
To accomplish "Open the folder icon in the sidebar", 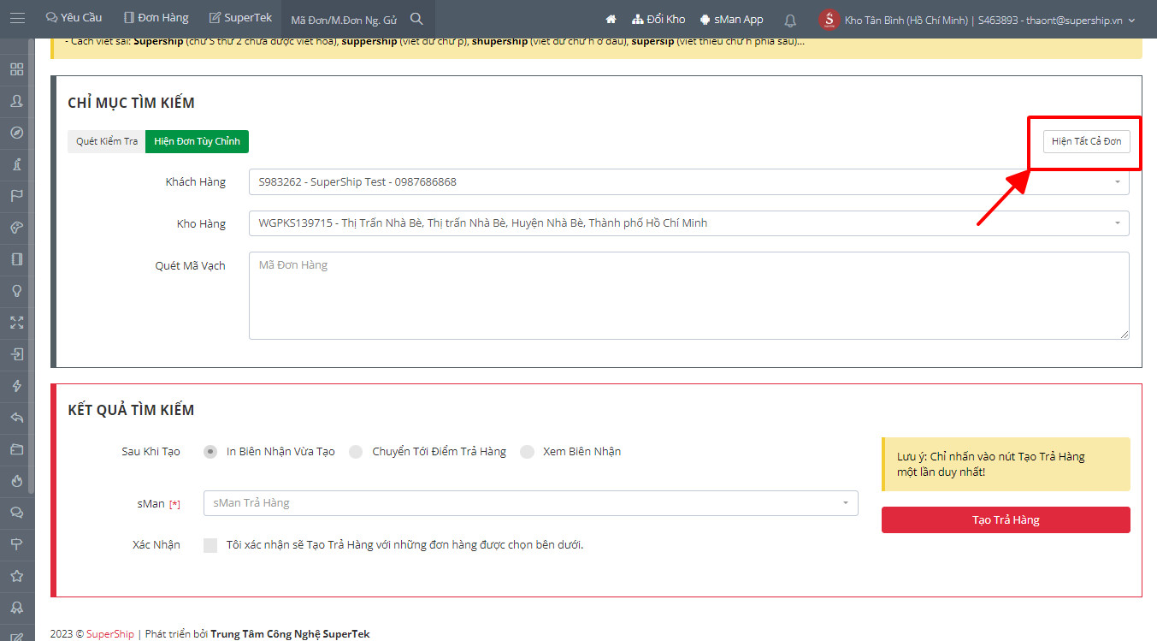I will 16,449.
